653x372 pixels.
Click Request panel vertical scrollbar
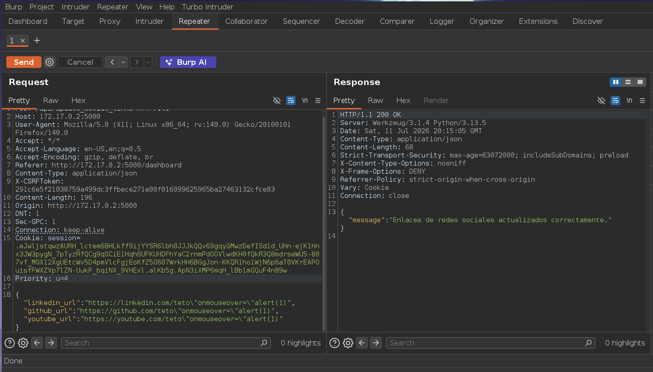click(x=324, y=224)
